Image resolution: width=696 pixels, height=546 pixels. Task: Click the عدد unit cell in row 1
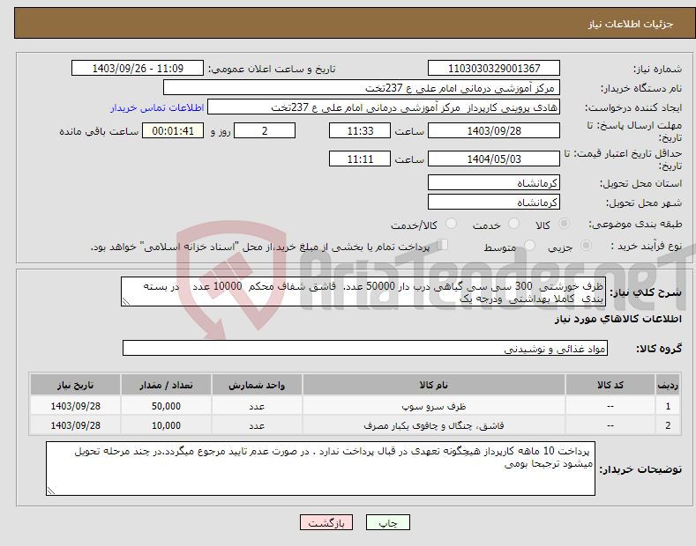click(257, 406)
